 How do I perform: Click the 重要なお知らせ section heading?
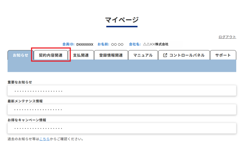20,82
